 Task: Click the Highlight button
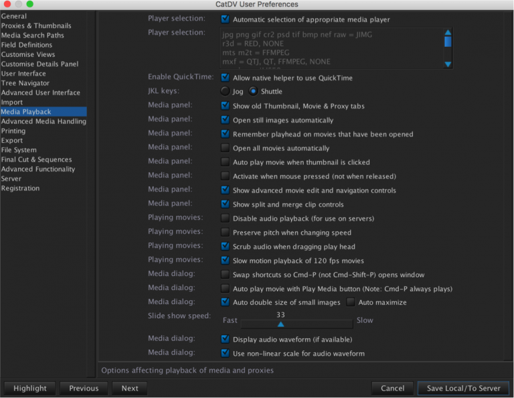pos(30,388)
